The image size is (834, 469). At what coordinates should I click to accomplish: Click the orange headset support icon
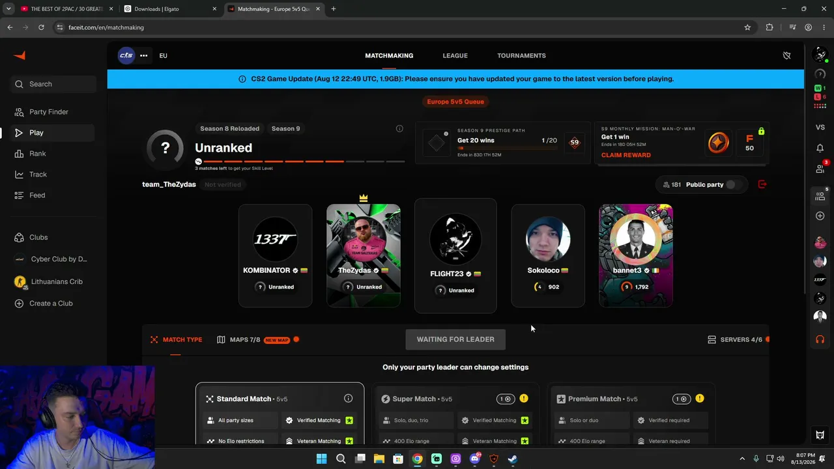pyautogui.click(x=820, y=339)
